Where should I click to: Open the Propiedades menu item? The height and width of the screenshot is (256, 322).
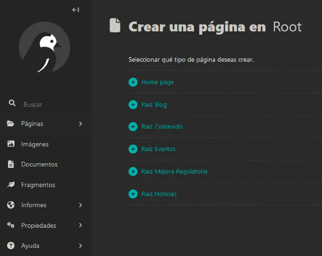coord(39,225)
